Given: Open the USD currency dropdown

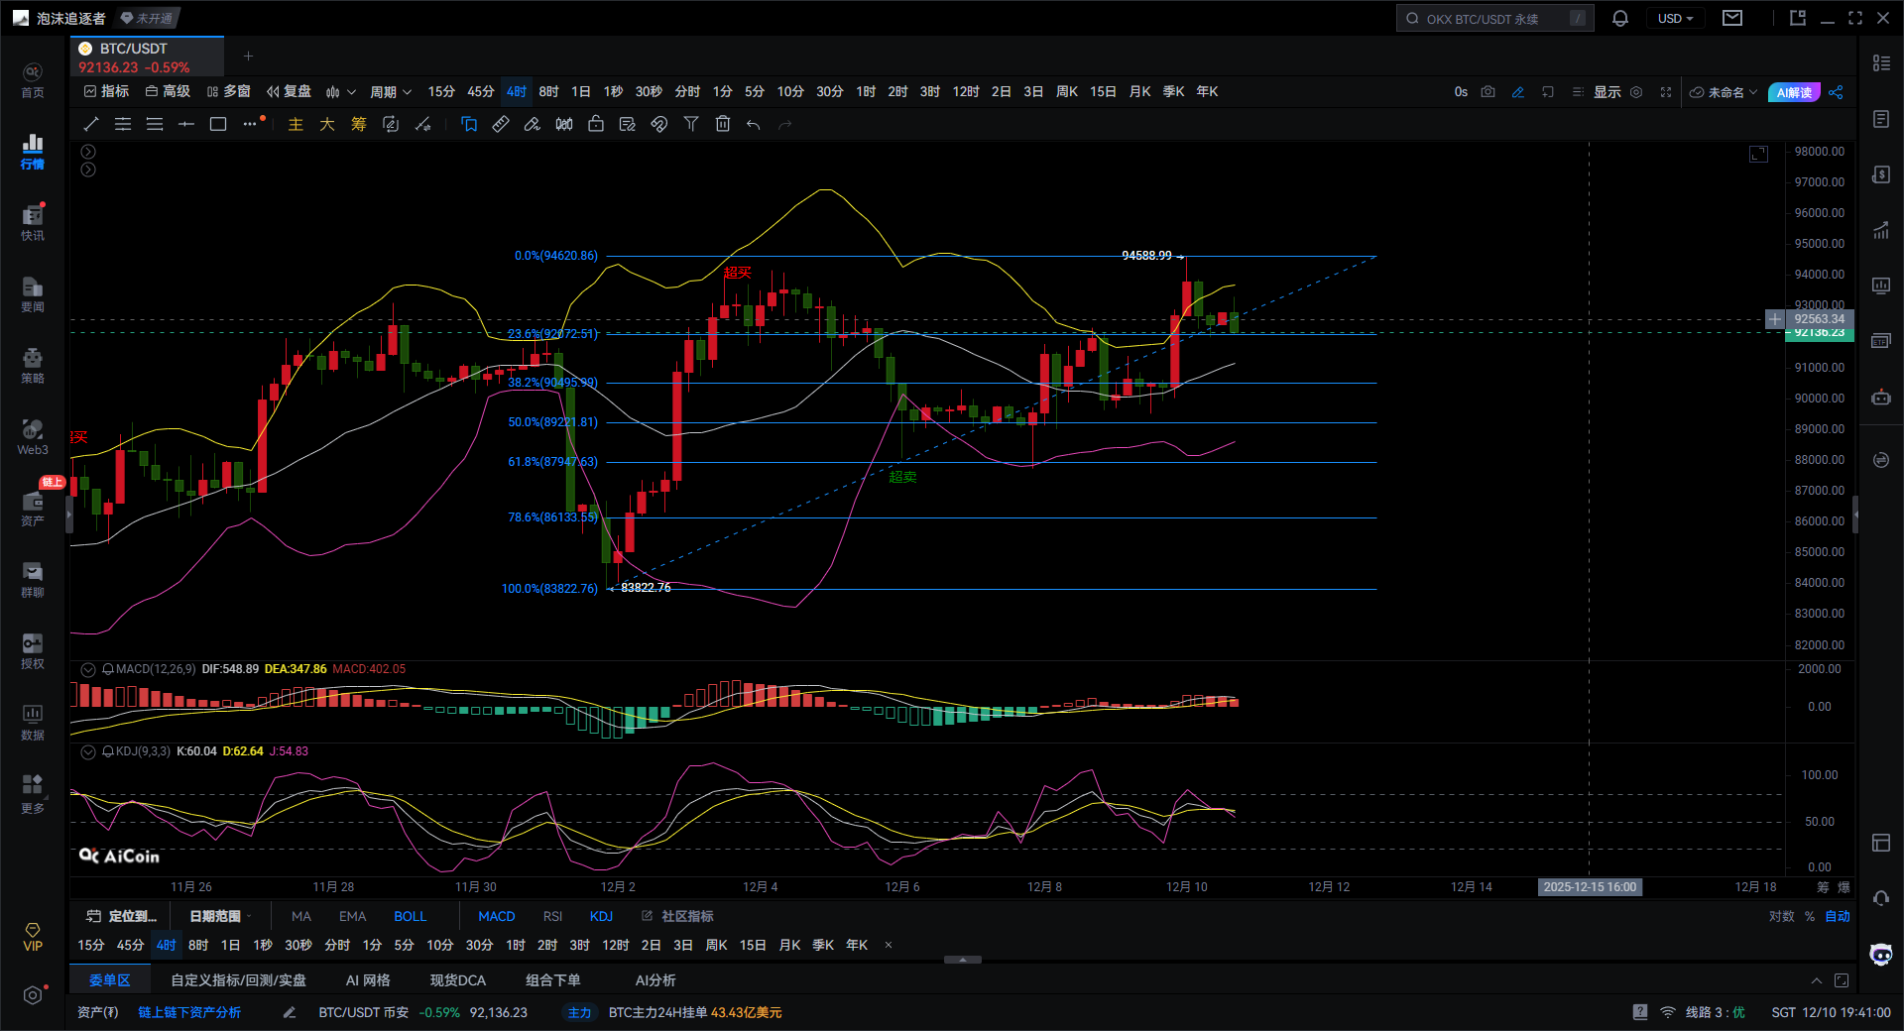Looking at the screenshot, I should pos(1675,19).
